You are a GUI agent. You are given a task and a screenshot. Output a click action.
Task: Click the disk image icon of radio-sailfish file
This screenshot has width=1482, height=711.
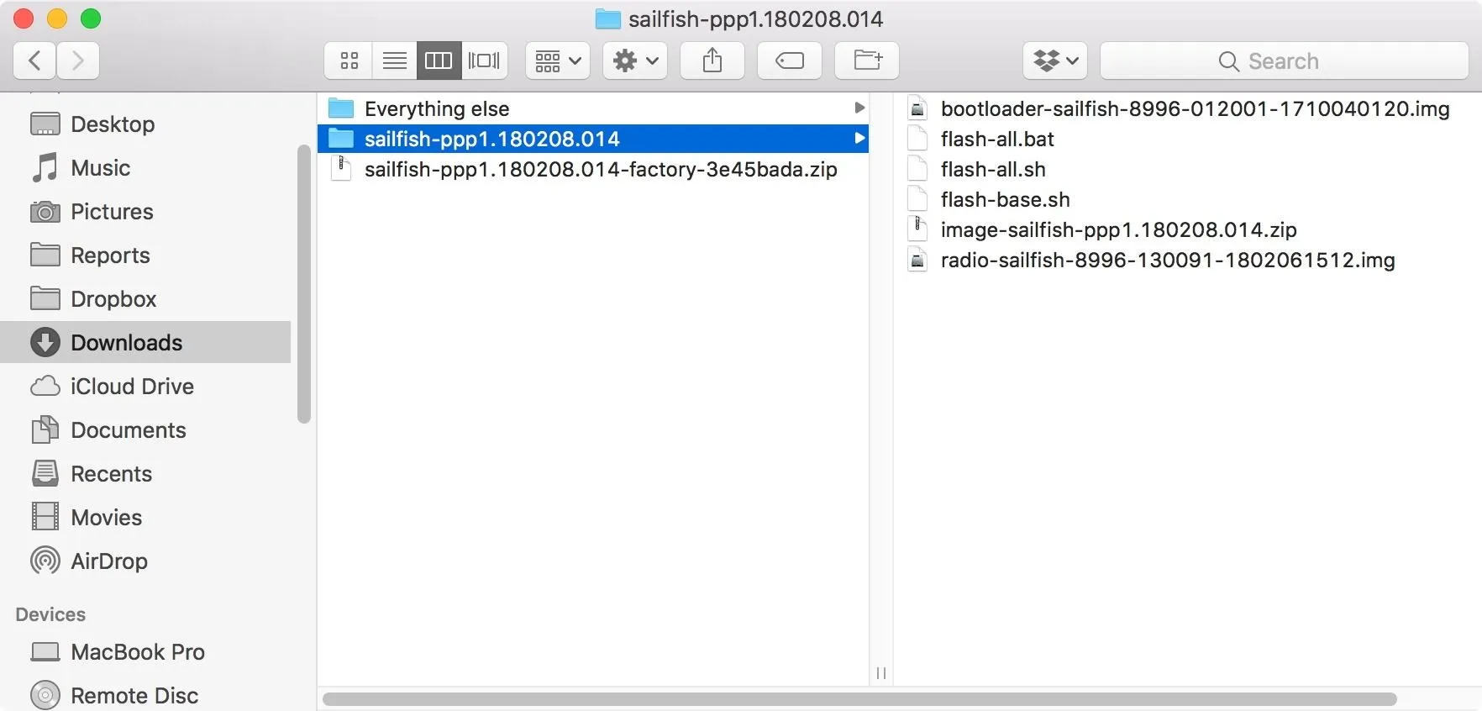(918, 260)
